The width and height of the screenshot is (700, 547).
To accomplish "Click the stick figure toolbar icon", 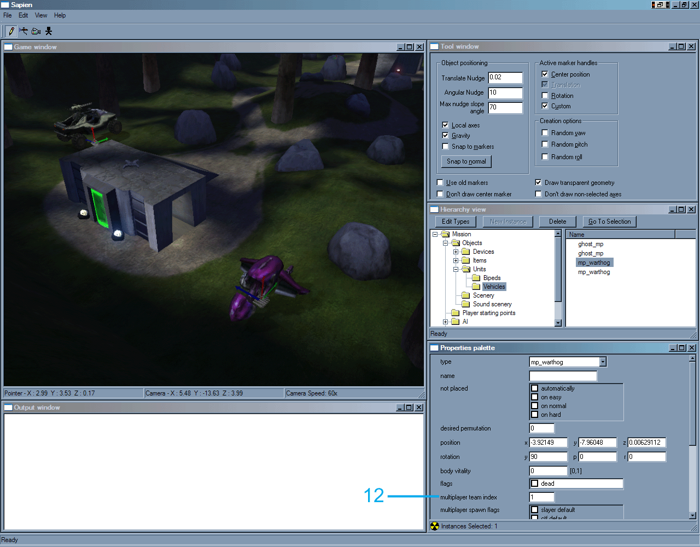I will coord(49,31).
